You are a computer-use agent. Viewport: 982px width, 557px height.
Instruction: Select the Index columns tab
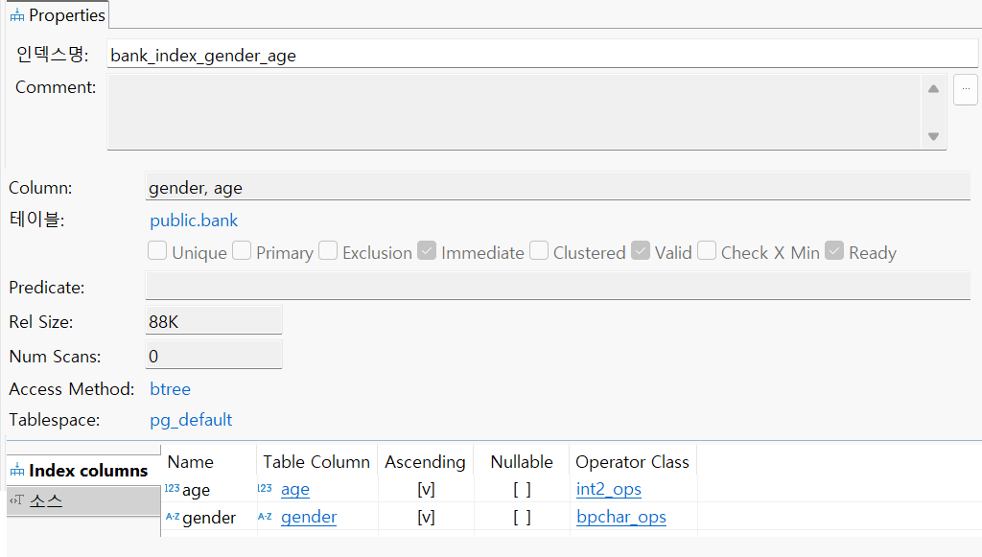(84, 471)
